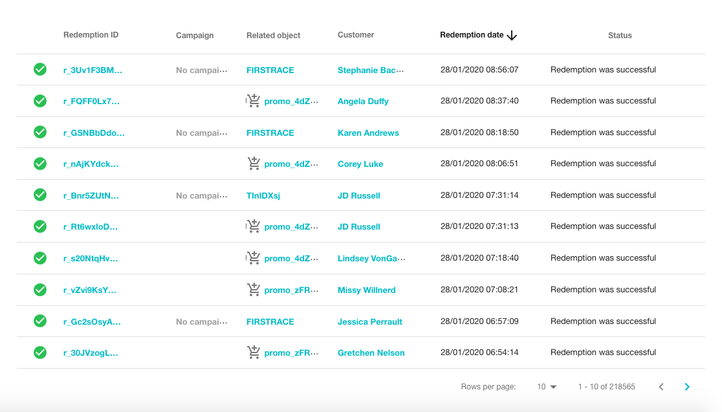
Task: Click pagination text 1 - 10 of 218565
Action: pos(606,387)
